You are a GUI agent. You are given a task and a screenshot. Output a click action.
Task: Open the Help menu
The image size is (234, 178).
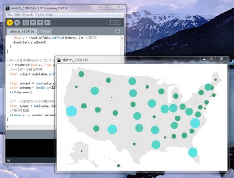50,15
